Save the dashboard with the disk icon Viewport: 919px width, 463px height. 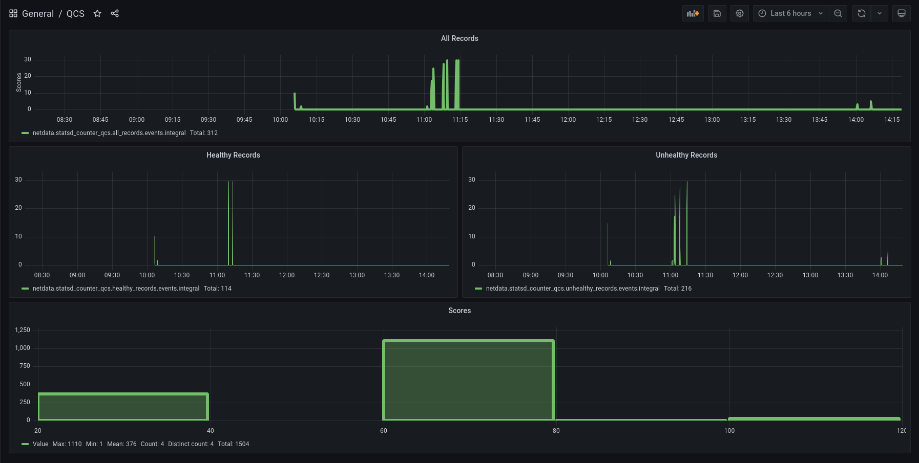[717, 13]
